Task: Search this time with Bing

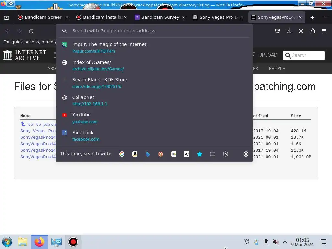Action: pyautogui.click(x=148, y=154)
